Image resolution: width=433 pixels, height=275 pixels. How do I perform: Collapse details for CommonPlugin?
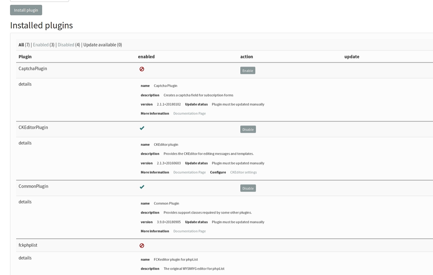coord(25,202)
